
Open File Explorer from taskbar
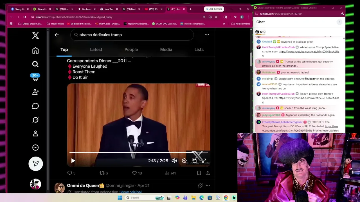click(193, 198)
